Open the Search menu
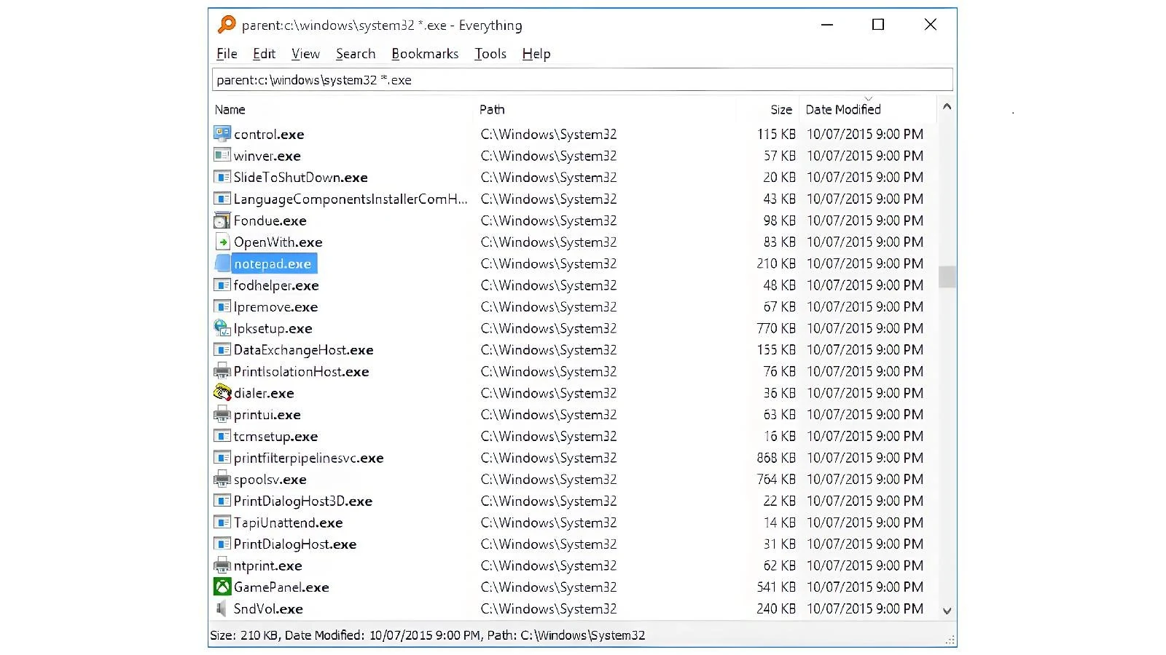 pyautogui.click(x=356, y=54)
